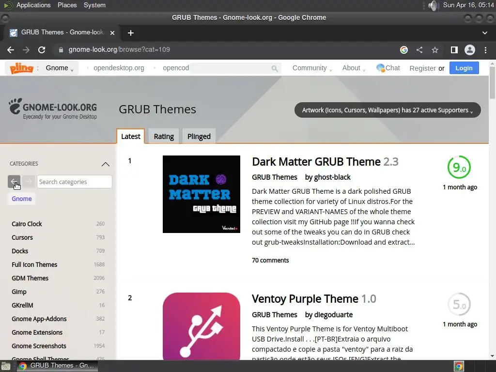Click the Login button
This screenshot has height=372, width=496.
pyautogui.click(x=464, y=68)
